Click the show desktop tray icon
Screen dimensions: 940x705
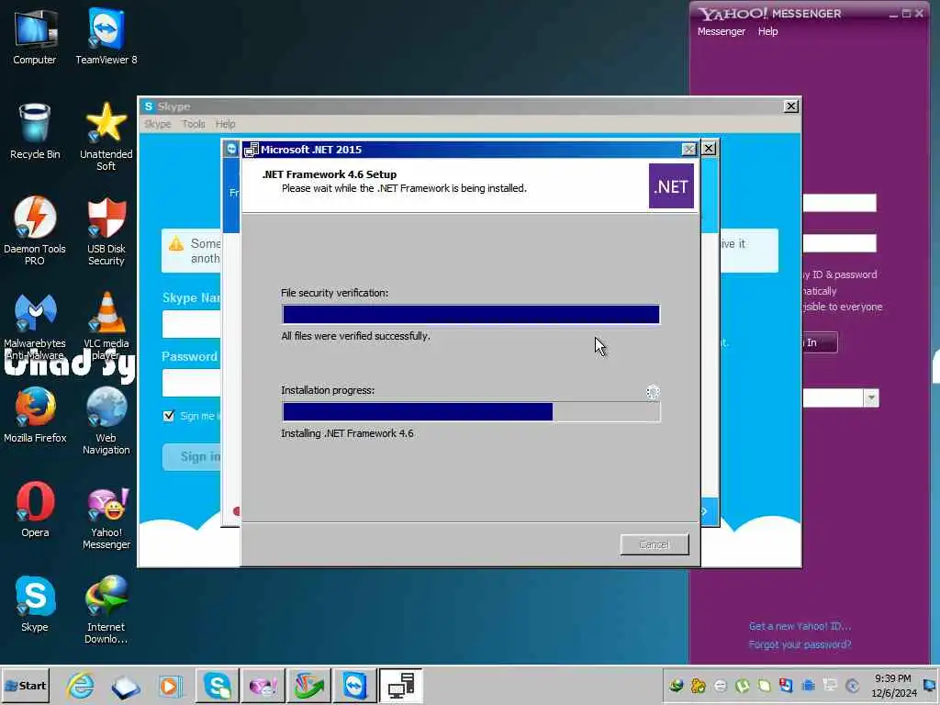pyautogui.click(x=930, y=686)
